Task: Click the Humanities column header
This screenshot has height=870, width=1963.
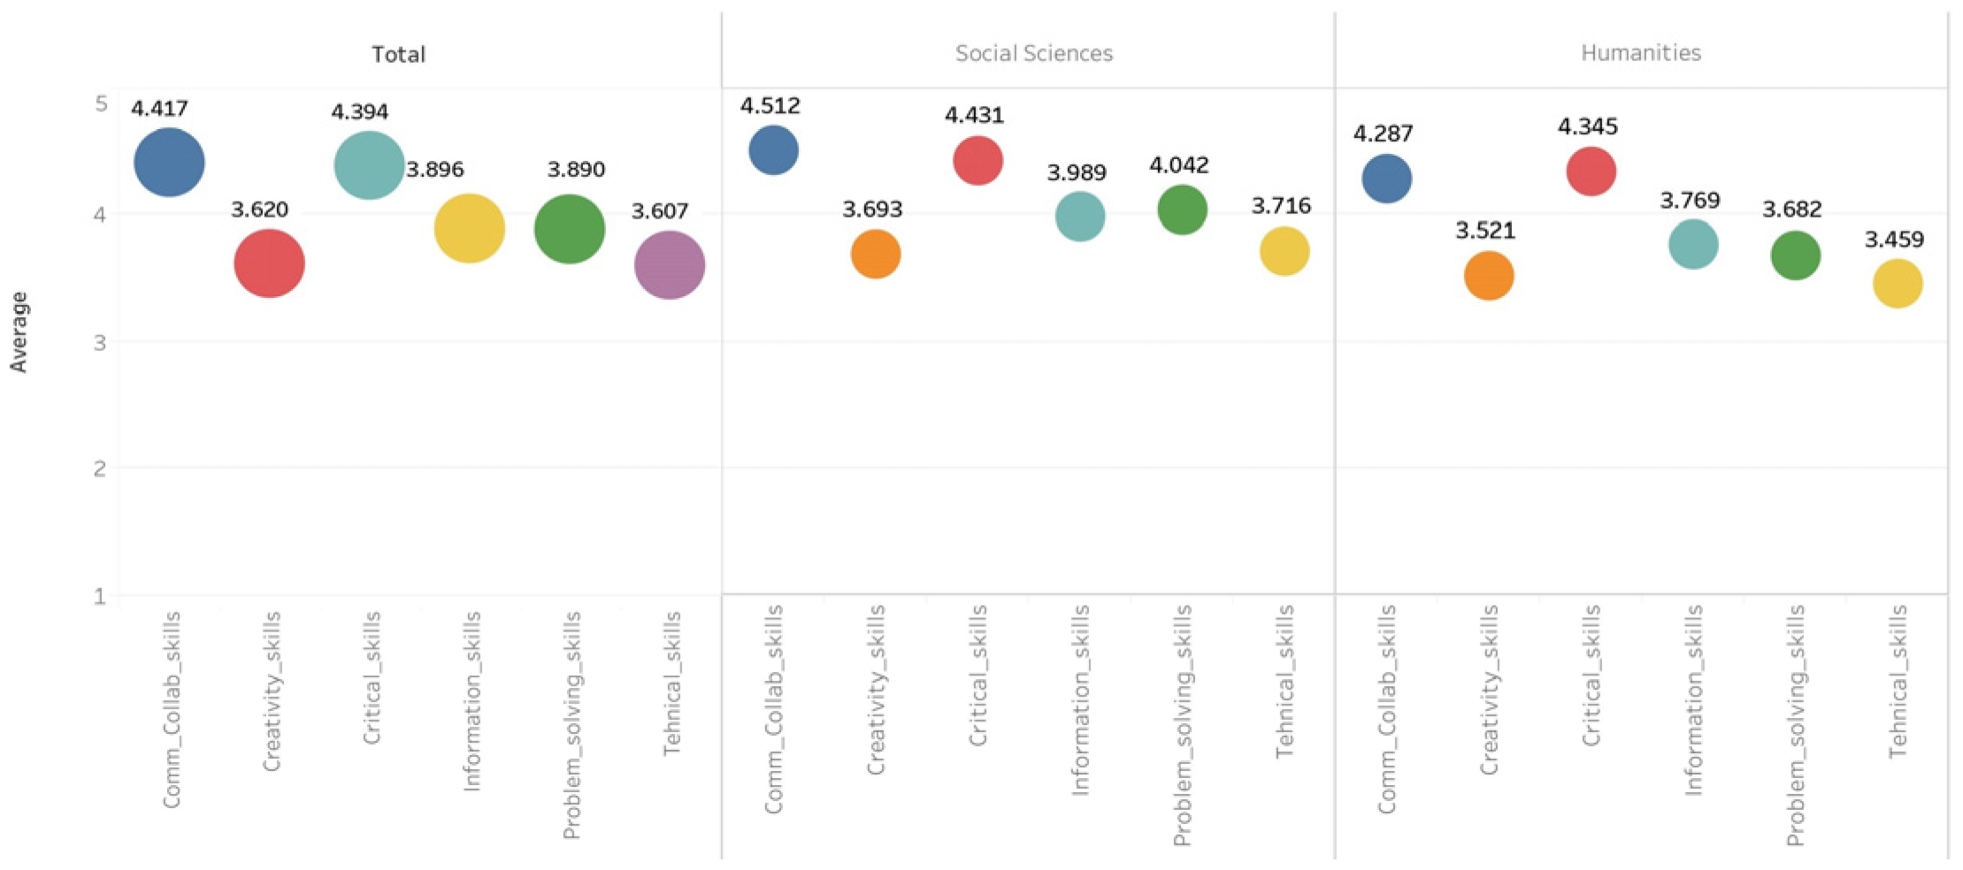Action: coord(1640,53)
